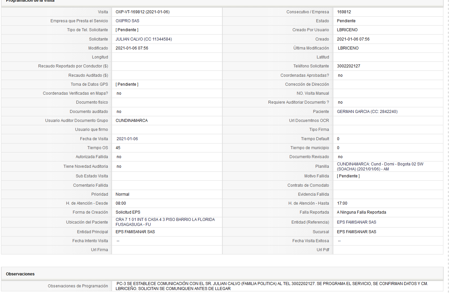This screenshot has width=452, height=294.
Task: Select Toma de Datos GPS [Pendiente] value
Action: click(x=127, y=84)
